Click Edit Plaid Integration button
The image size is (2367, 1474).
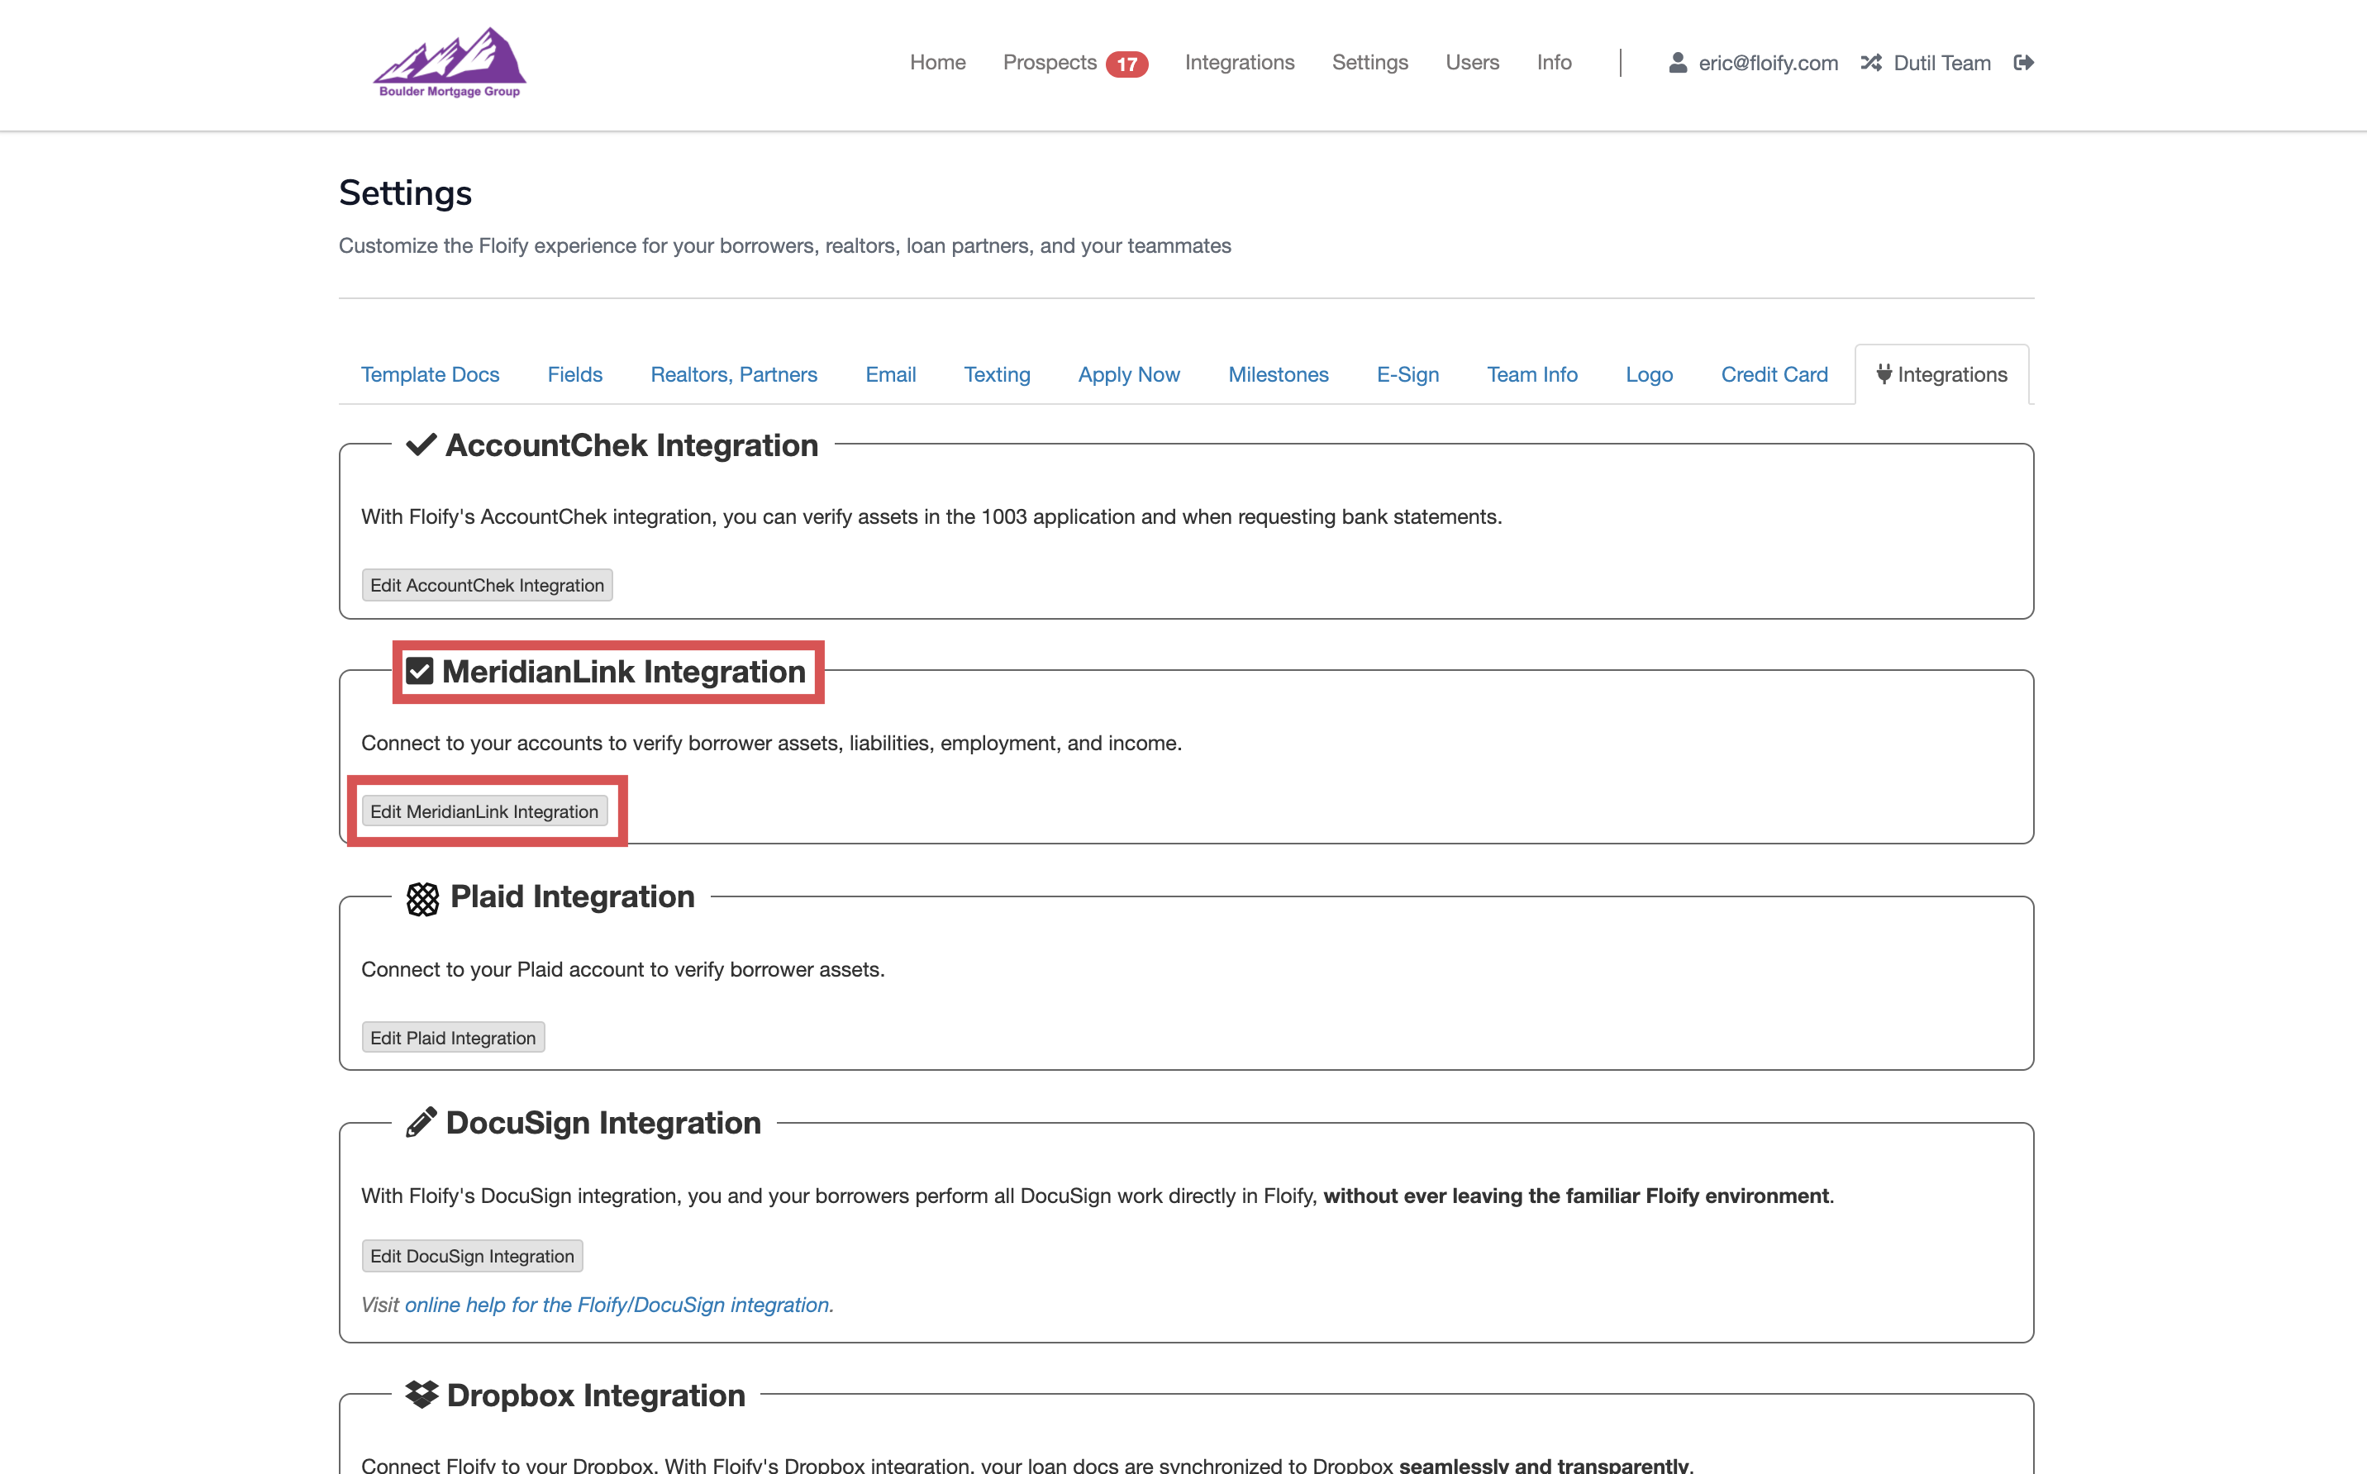pos(454,1037)
